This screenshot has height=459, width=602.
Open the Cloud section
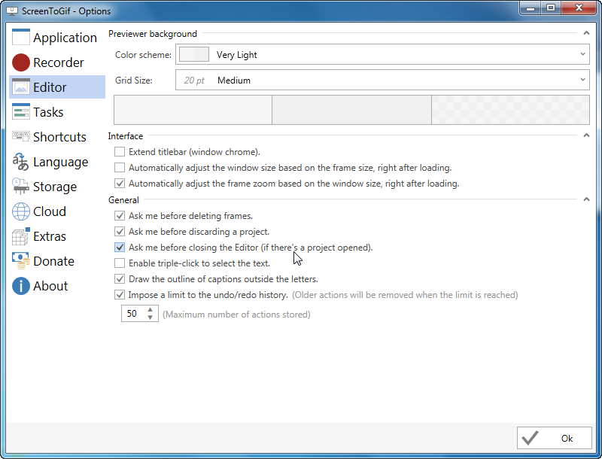click(x=57, y=211)
